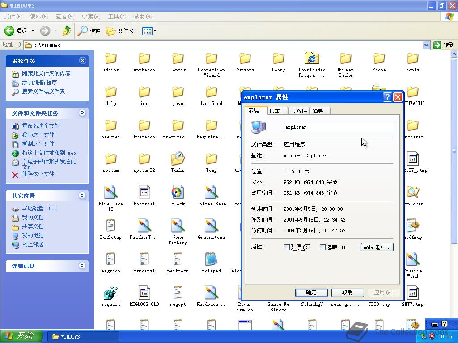Click the WINDOWS taskbar button
The width and height of the screenshot is (458, 343).
[83, 336]
